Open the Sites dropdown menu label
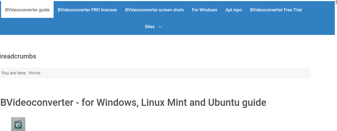The width and height of the screenshot is (337, 131). click(x=150, y=27)
